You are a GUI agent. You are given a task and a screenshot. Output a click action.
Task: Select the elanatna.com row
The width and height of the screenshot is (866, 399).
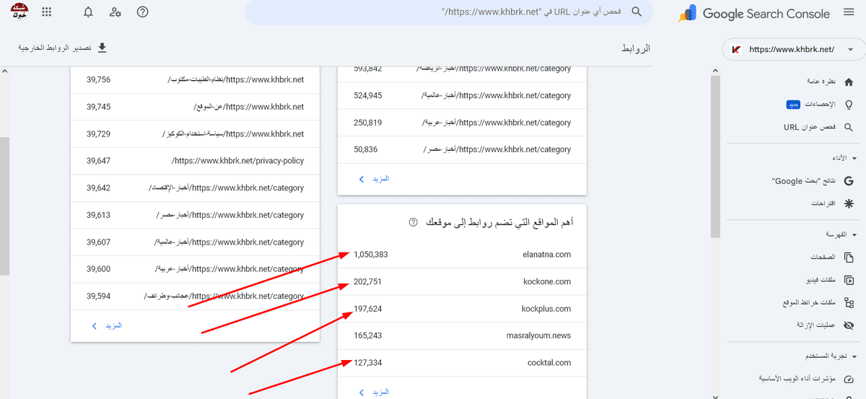pos(462,255)
